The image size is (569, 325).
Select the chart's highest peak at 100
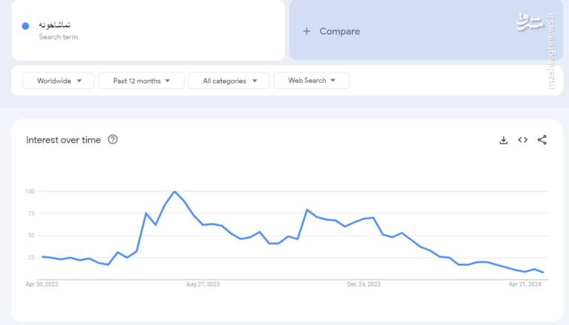174,192
